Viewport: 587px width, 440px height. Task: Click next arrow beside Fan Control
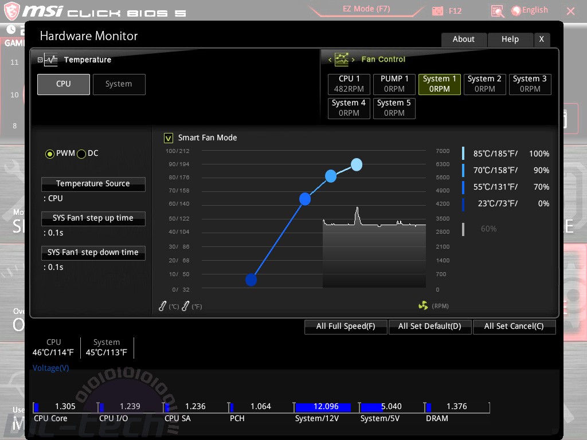353,60
